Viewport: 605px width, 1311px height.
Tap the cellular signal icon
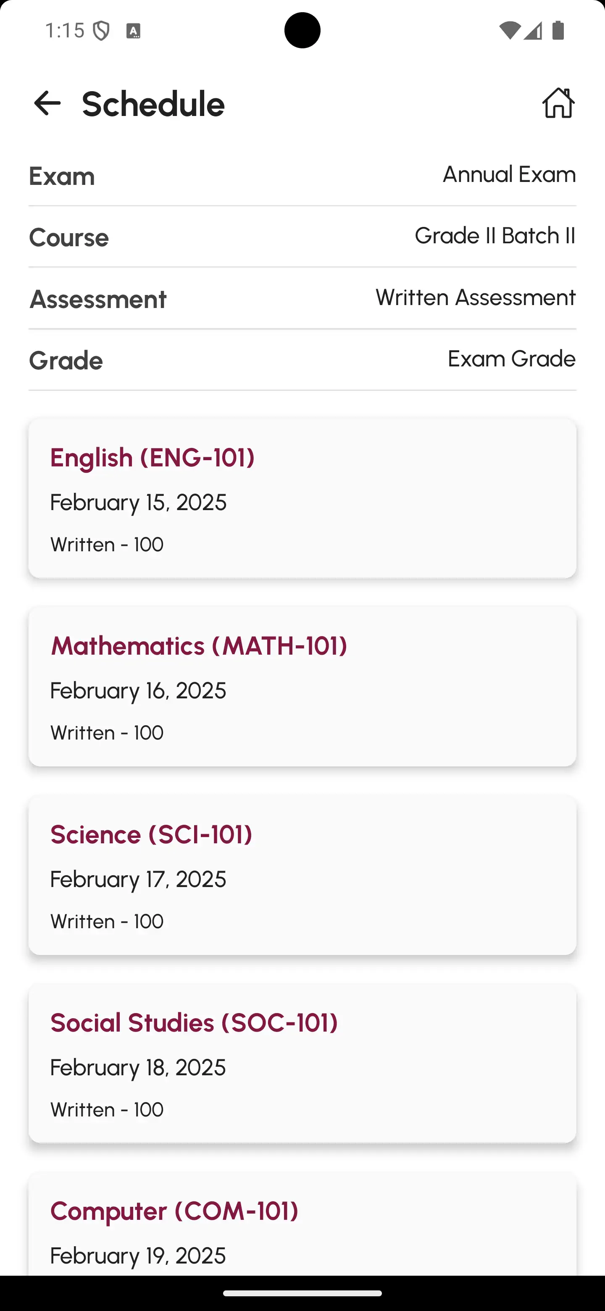(533, 31)
